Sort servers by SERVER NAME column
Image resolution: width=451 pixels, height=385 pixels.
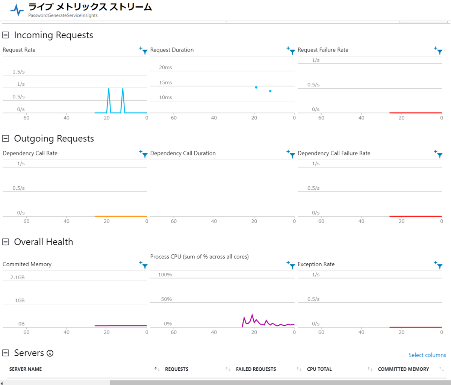coord(157,369)
